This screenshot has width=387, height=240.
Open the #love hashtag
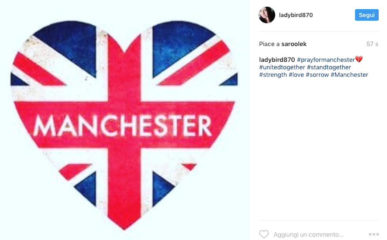[x=296, y=75]
